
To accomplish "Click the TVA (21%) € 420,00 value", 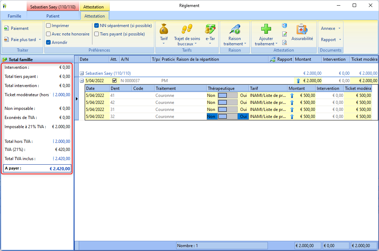I will click(x=63, y=150).
